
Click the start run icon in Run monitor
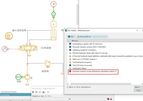click(37, 92)
